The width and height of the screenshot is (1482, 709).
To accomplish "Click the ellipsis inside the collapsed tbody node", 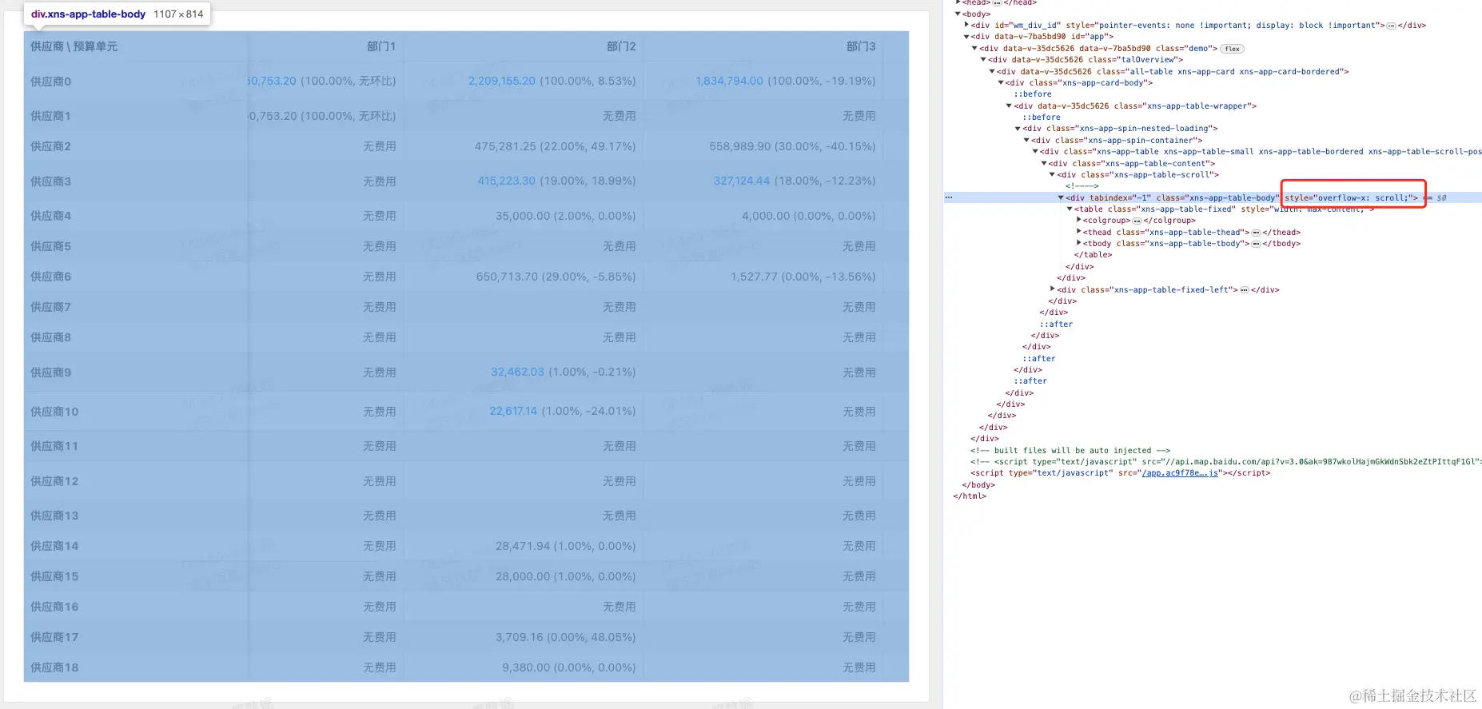I will point(1256,244).
